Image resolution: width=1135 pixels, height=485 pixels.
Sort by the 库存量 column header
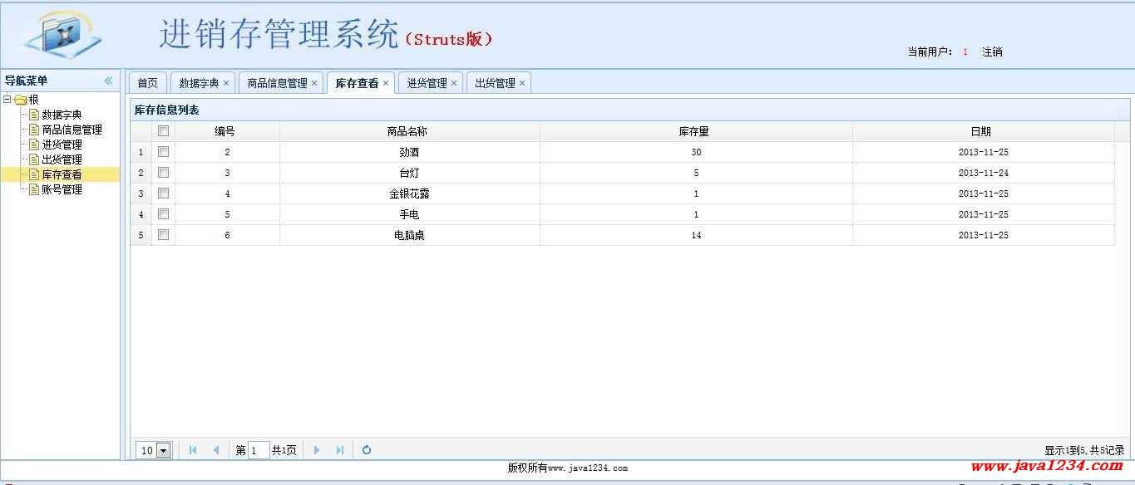pos(694,131)
